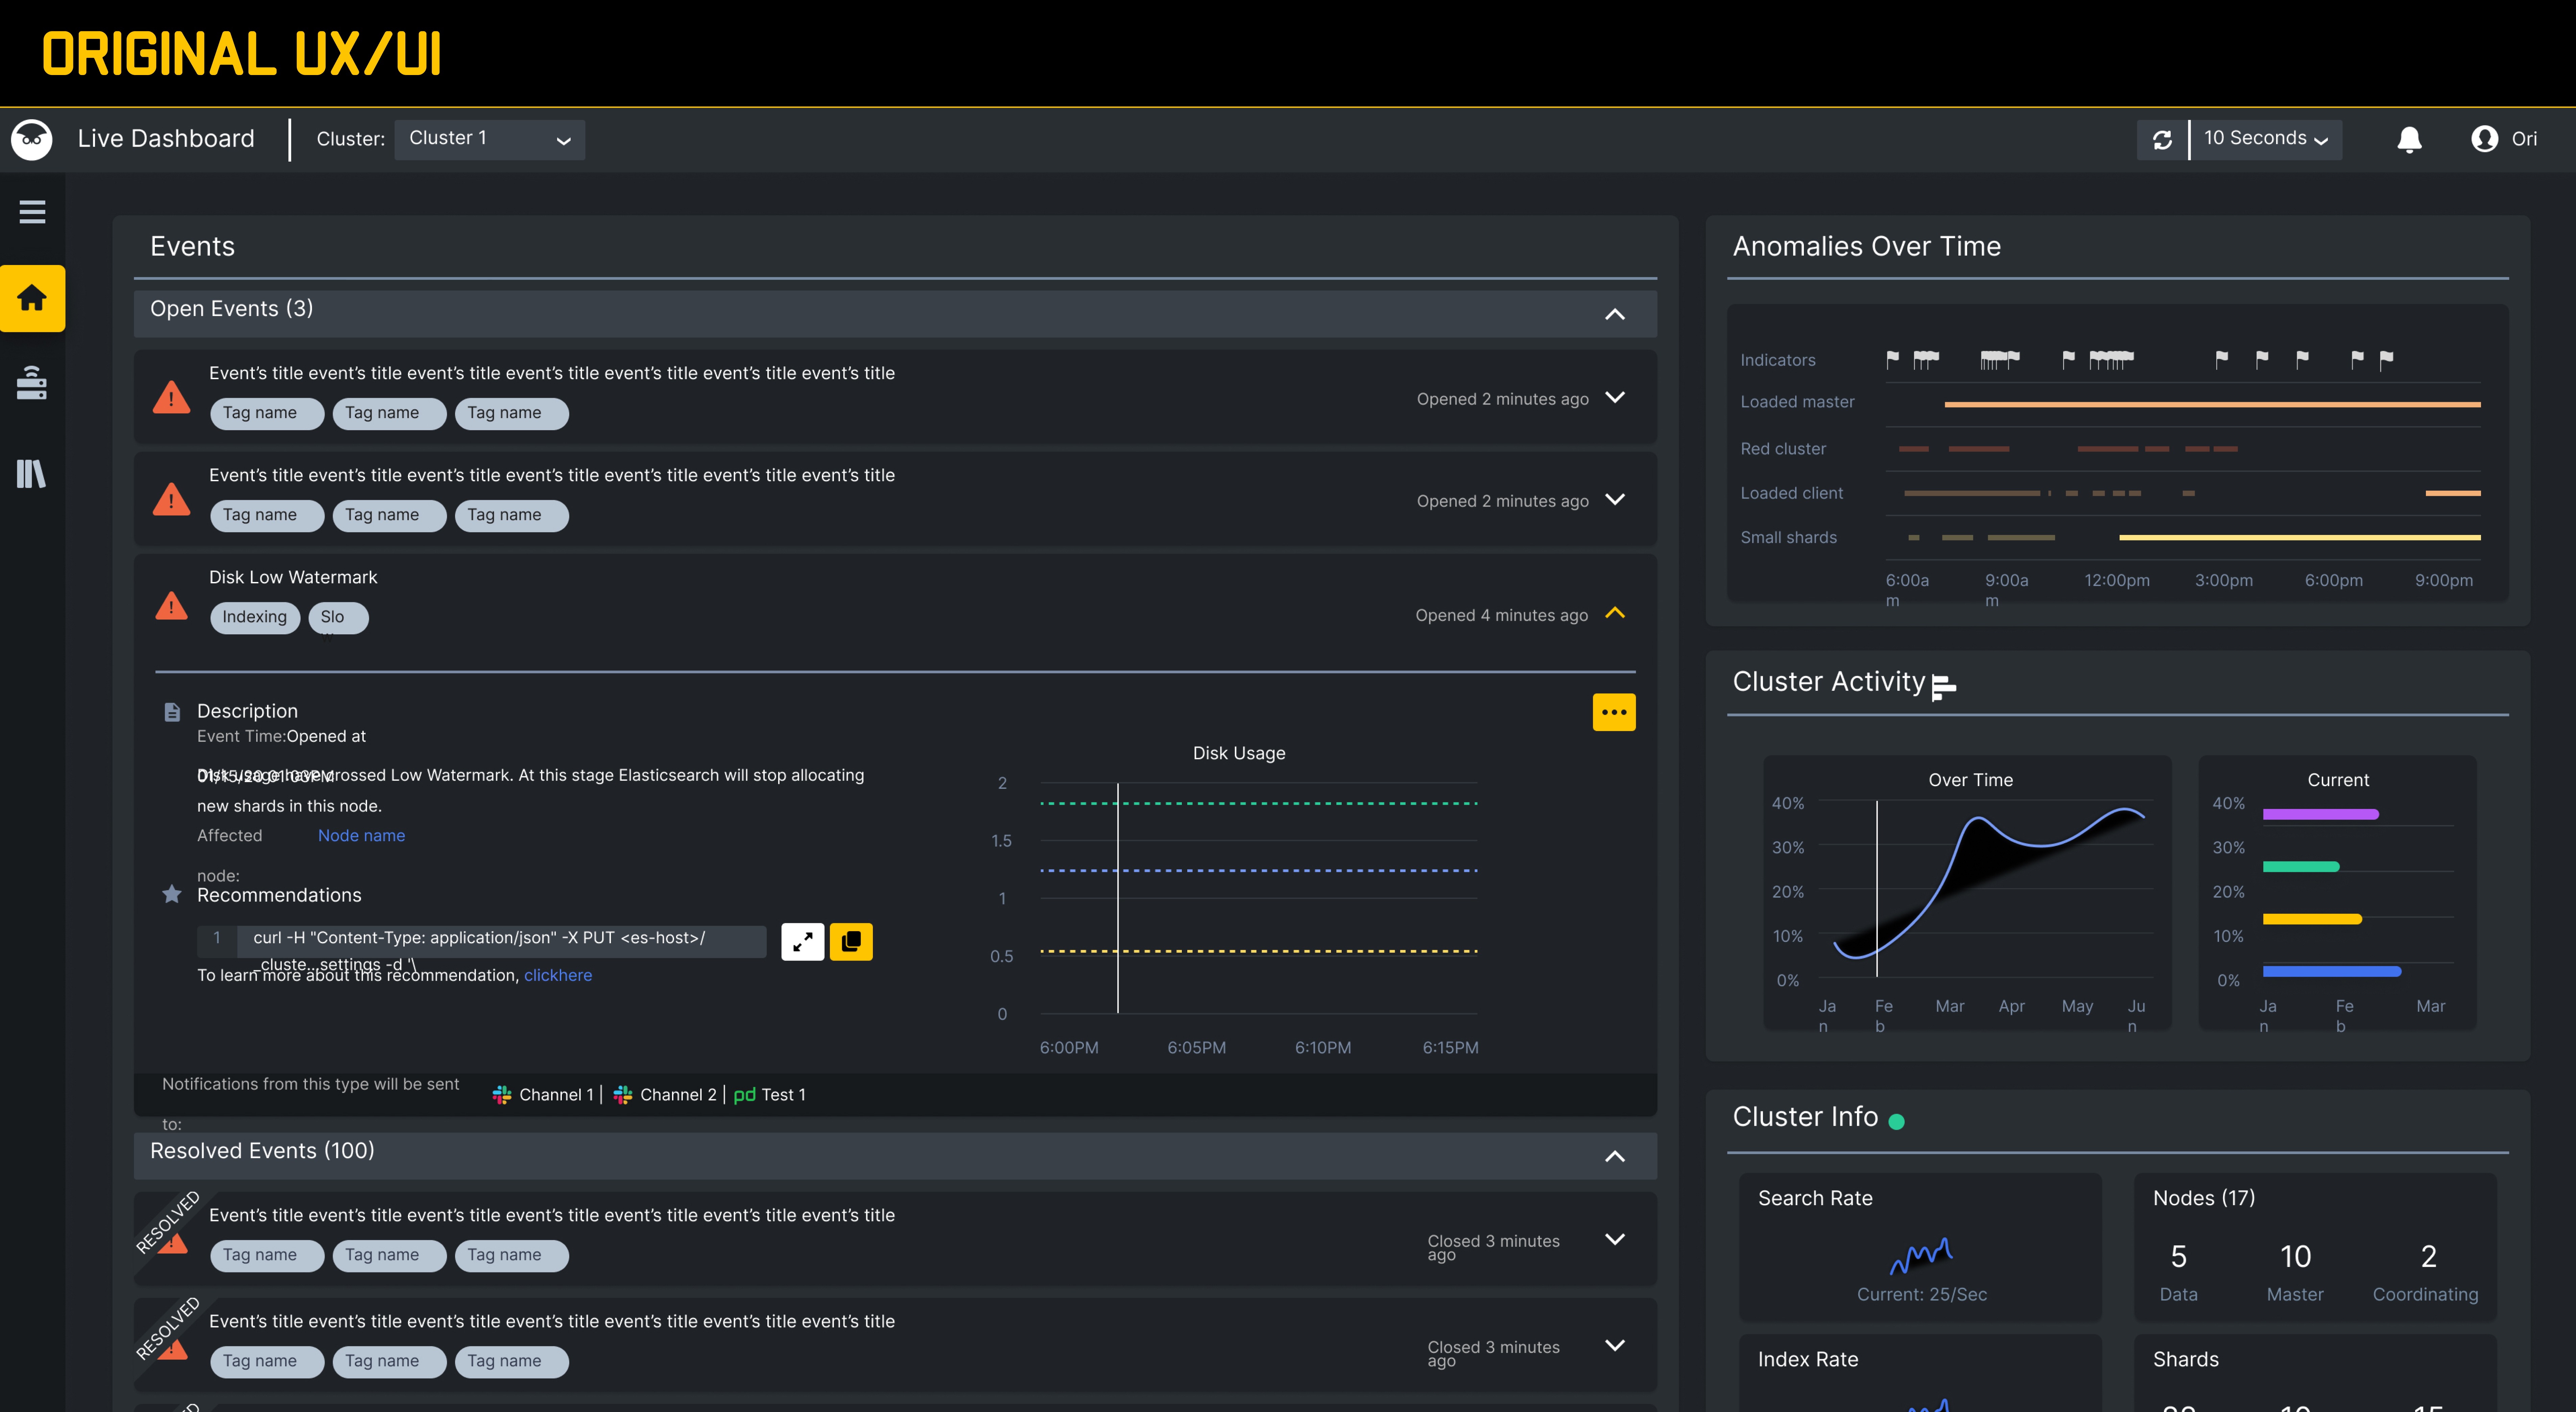
Task: Expand the first resolved event
Action: click(x=1614, y=1239)
